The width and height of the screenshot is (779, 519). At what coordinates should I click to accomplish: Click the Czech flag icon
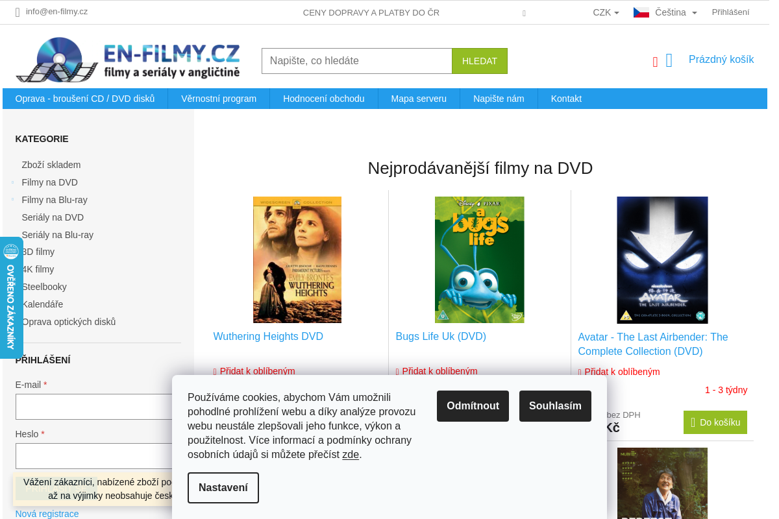tap(641, 12)
